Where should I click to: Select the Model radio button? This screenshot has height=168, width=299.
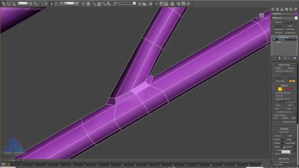275,68
